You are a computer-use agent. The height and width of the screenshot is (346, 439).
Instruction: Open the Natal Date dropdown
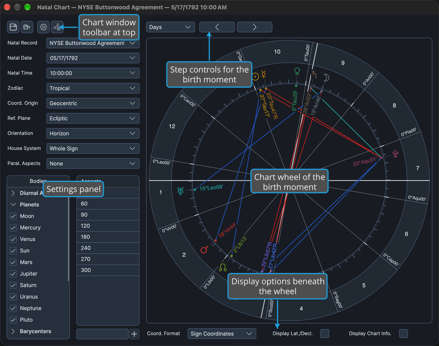[x=93, y=58]
